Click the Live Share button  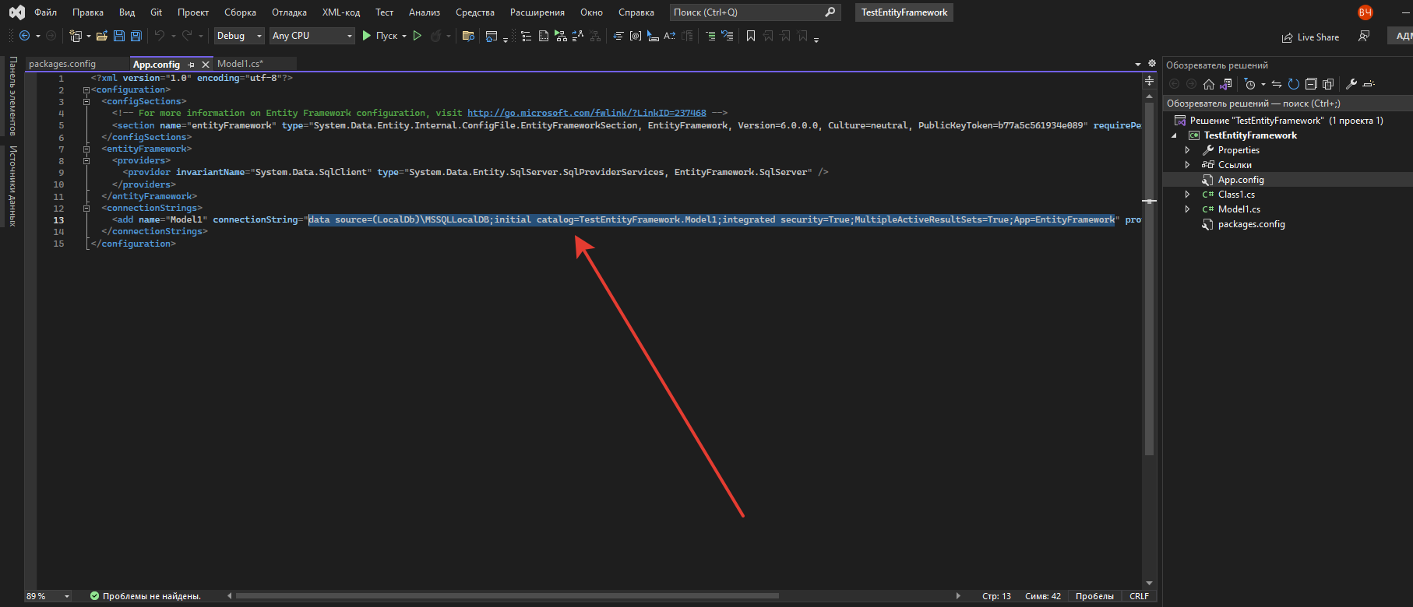[1311, 37]
